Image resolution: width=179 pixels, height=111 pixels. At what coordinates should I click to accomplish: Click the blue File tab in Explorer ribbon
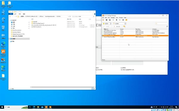pos(11,14)
